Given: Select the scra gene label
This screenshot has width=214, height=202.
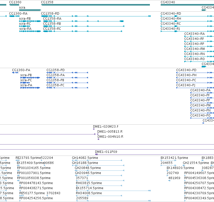Looking at the screenshot, I should (22, 8).
